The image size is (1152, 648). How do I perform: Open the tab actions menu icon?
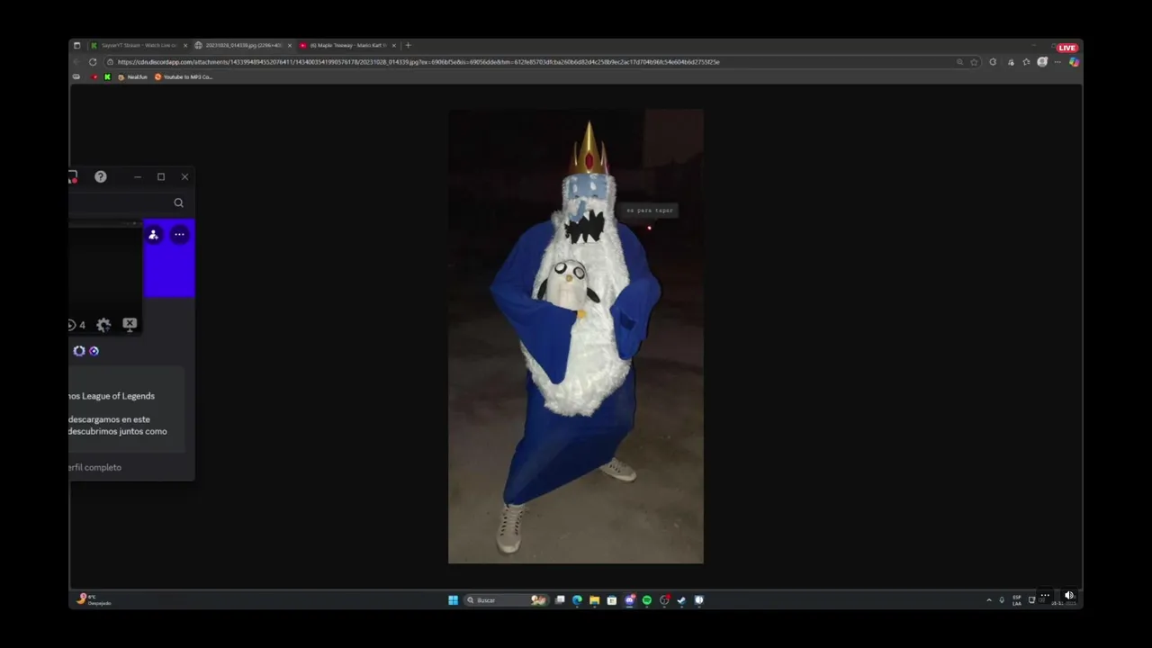click(x=76, y=45)
